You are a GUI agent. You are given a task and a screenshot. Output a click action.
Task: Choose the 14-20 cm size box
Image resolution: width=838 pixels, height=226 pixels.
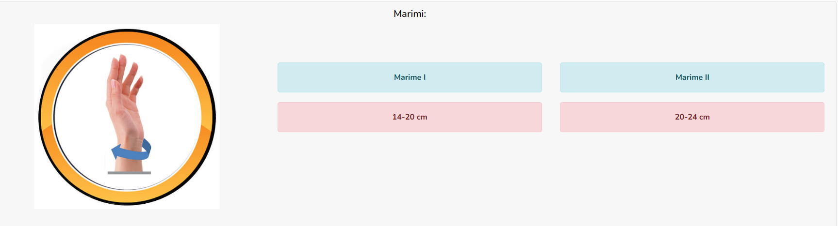[x=410, y=117]
